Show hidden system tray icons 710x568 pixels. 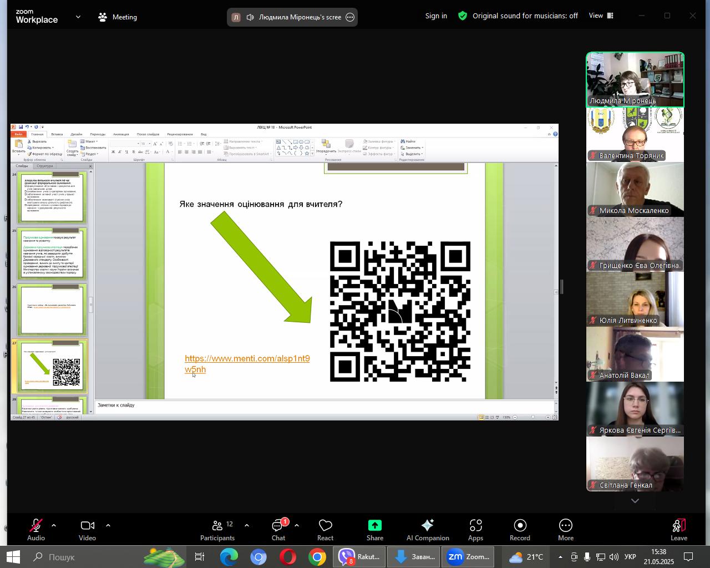pos(560,557)
